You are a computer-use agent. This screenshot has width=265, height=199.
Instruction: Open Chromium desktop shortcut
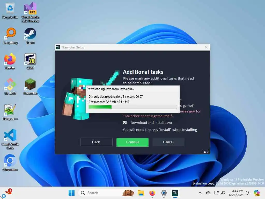point(10,163)
